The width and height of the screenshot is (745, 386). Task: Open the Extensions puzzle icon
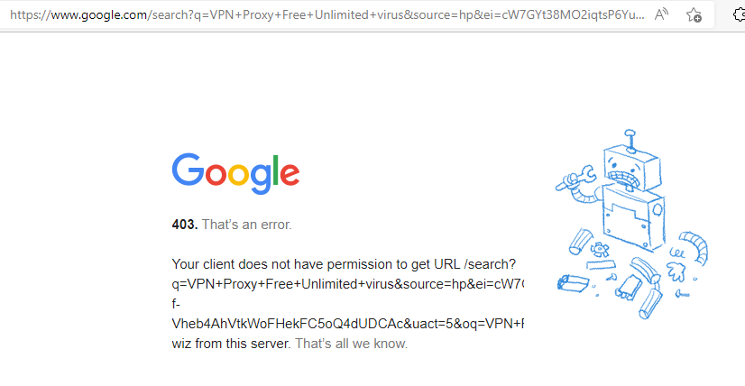pyautogui.click(x=738, y=14)
